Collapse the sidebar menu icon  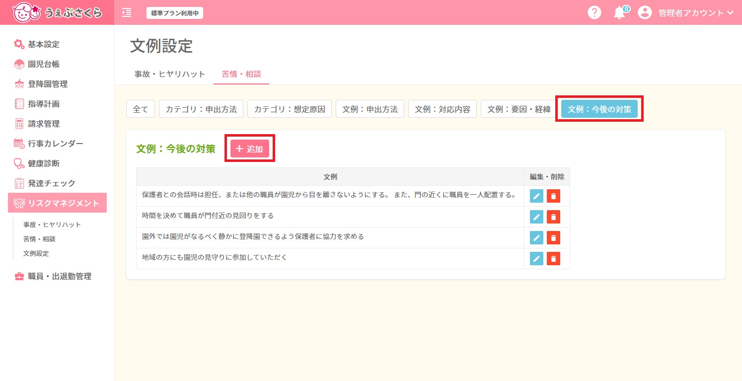tap(127, 12)
